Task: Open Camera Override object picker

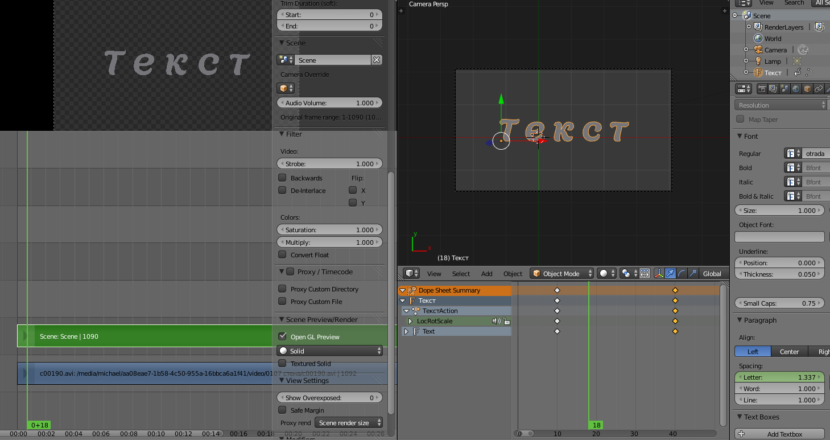Action: 286,88
